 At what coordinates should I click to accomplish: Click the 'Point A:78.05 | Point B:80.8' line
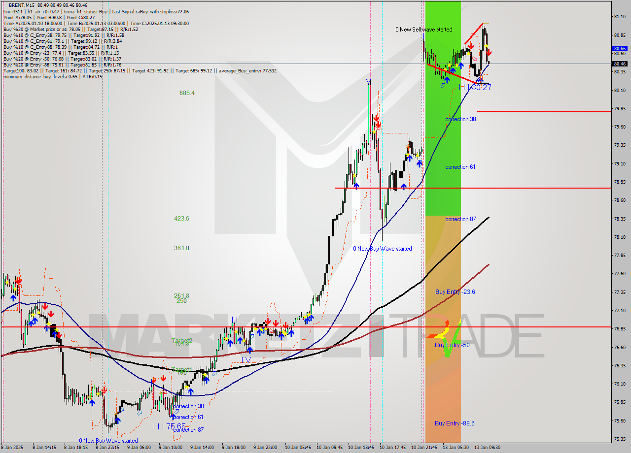tap(48, 17)
